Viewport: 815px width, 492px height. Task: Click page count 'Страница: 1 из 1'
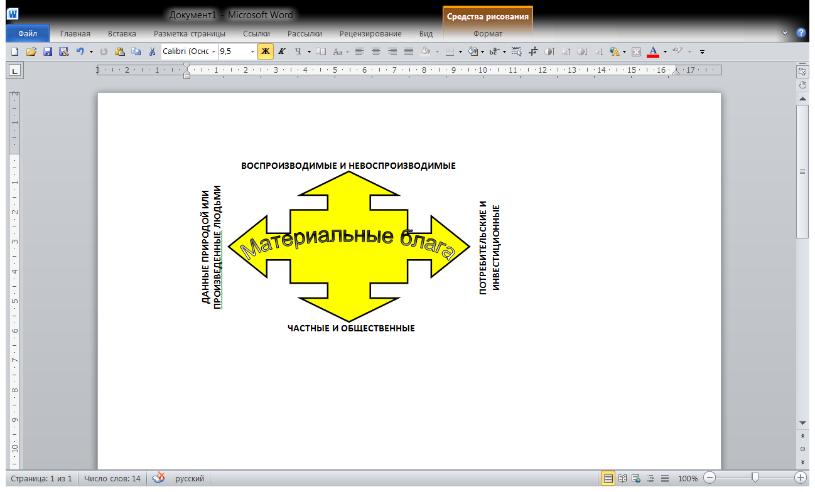pyautogui.click(x=41, y=479)
